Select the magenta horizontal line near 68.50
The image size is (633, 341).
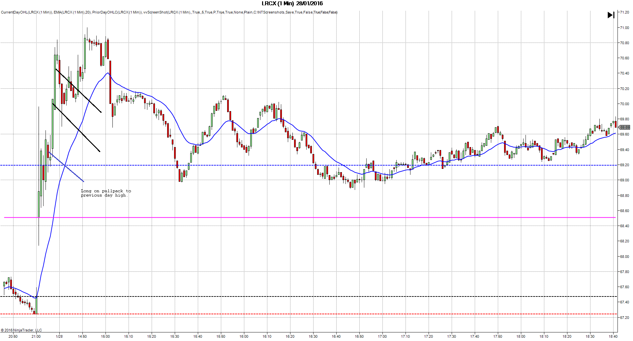(x=310, y=217)
